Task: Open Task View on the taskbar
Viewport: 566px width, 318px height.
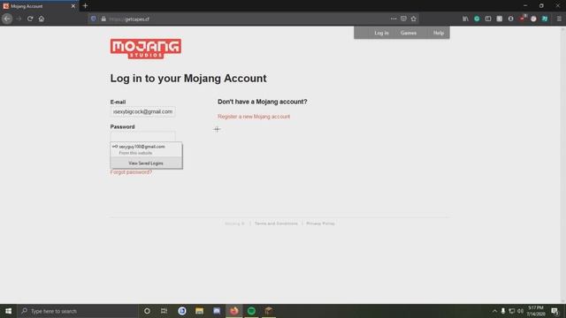Action: pos(164,311)
